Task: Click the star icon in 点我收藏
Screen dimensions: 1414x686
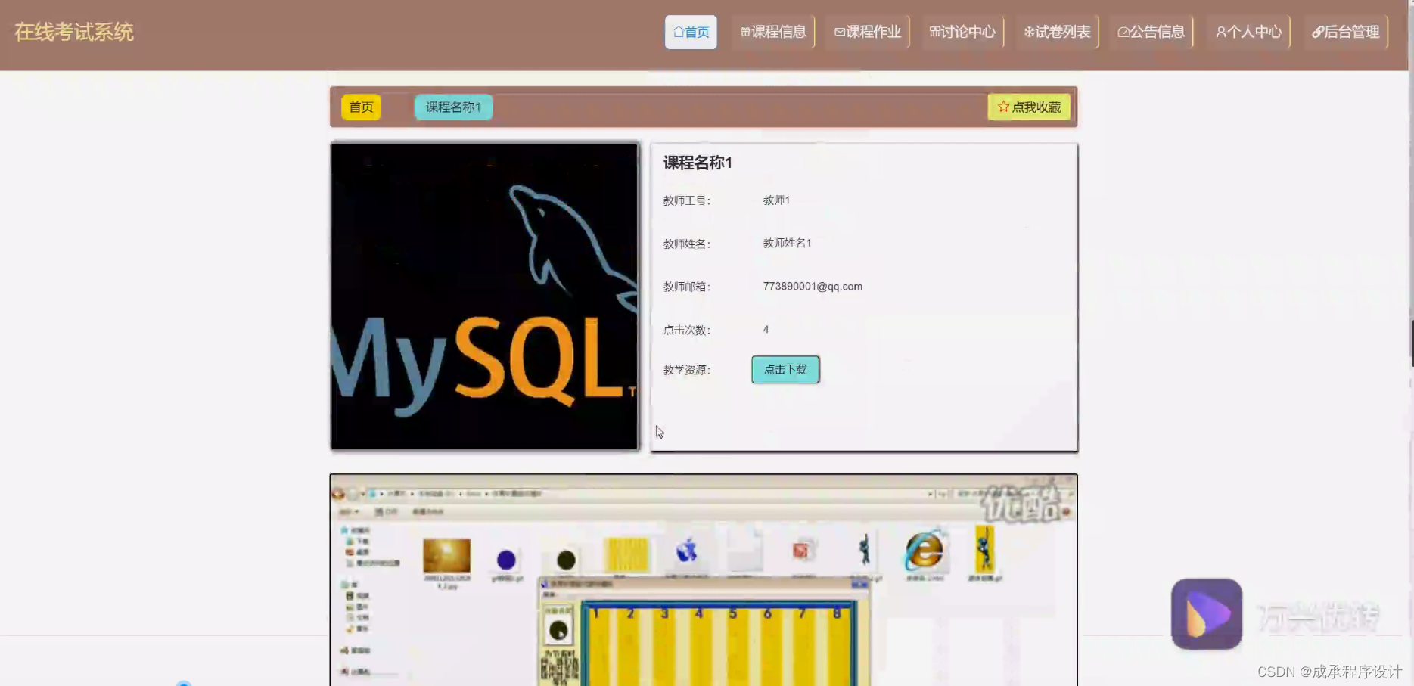Action: 1003,107
